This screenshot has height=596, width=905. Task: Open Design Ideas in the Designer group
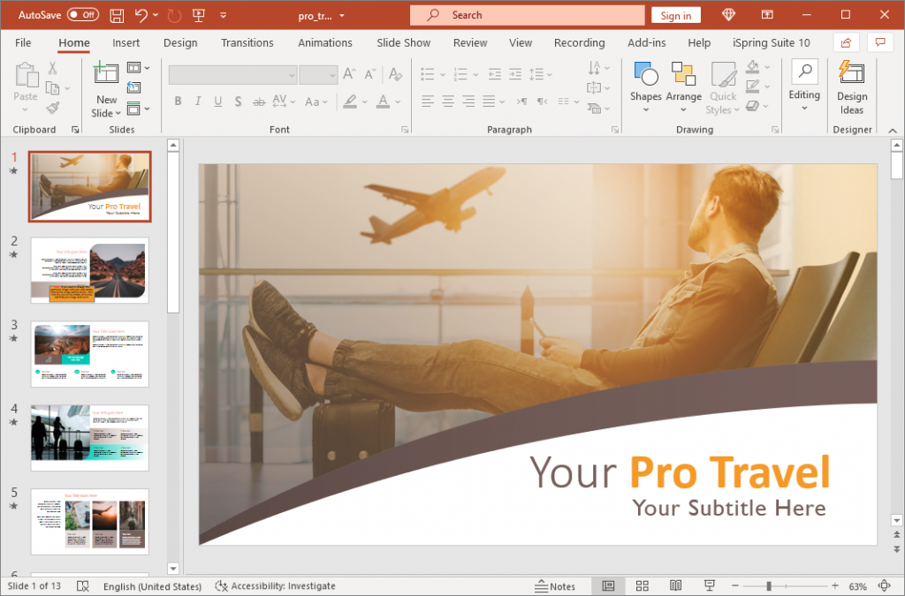pyautogui.click(x=851, y=88)
